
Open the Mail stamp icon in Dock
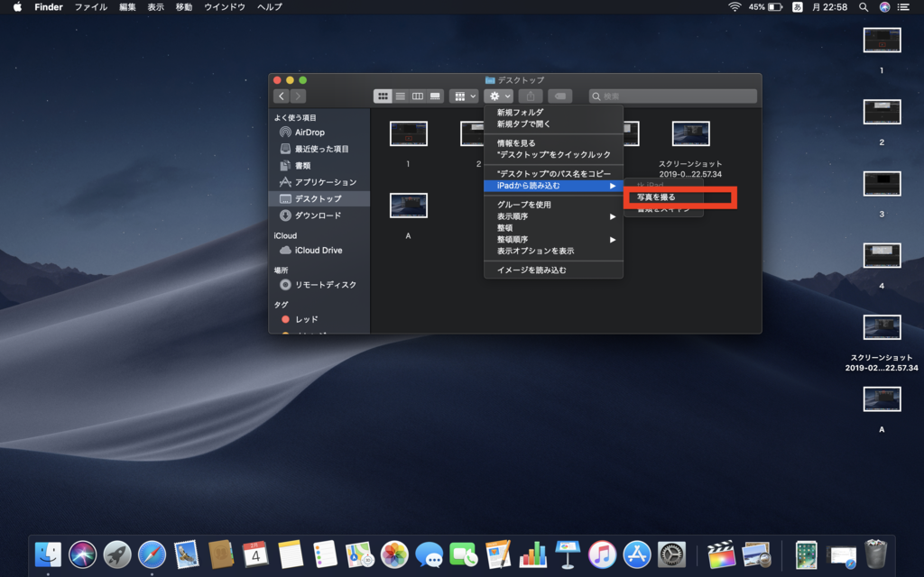click(187, 554)
